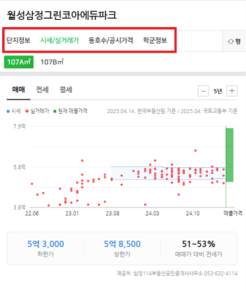Click the green 현재 매물가격 legend marker
The height and width of the screenshot is (290, 246).
coord(55,111)
